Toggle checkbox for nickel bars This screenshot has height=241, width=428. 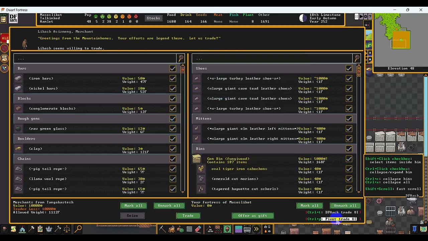tap(173, 88)
